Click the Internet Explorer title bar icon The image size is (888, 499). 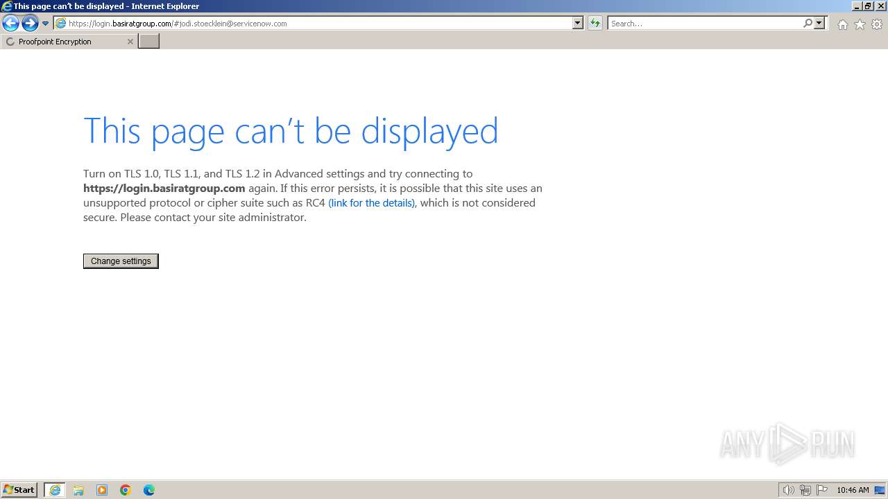[x=7, y=6]
